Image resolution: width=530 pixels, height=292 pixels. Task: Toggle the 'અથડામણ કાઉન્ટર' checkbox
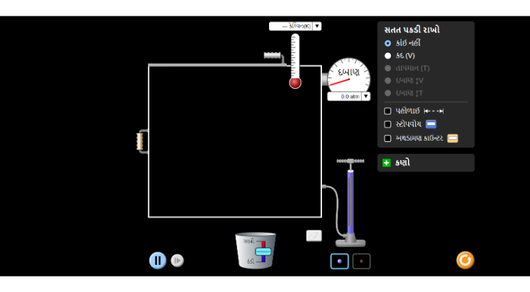click(388, 139)
